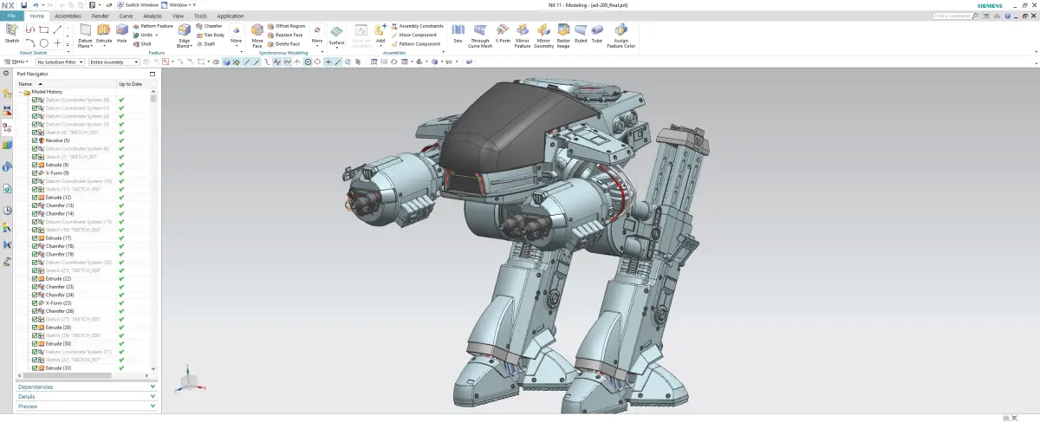Click the Chamfer command in the ribbon

point(209,26)
